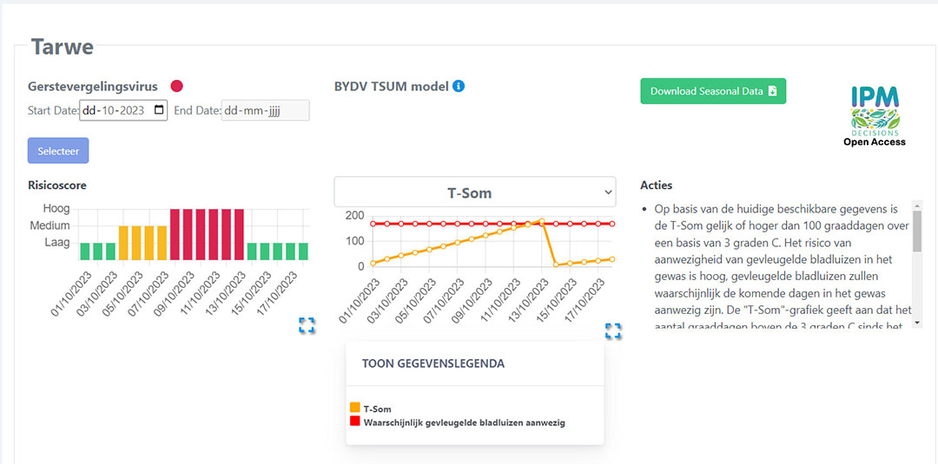This screenshot has width=938, height=464.
Task: Click the T-Som peak point at 13/10/2023
Action: click(541, 221)
